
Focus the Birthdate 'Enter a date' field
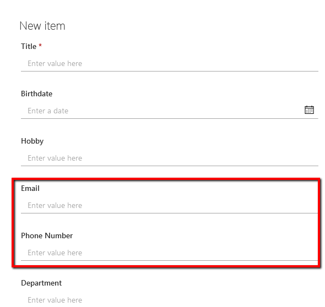coord(161,111)
